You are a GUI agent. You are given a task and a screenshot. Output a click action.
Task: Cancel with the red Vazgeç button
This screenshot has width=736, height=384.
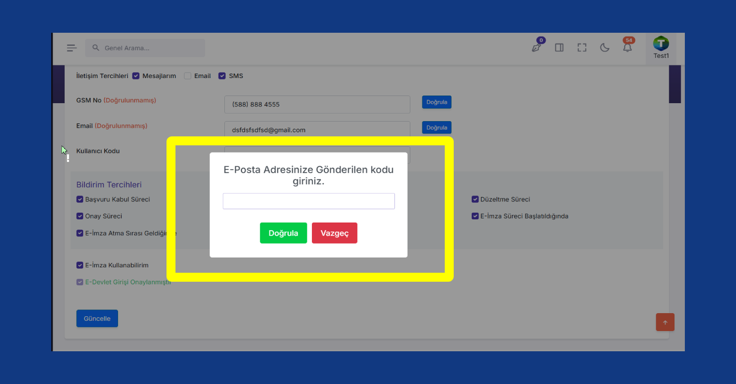334,233
